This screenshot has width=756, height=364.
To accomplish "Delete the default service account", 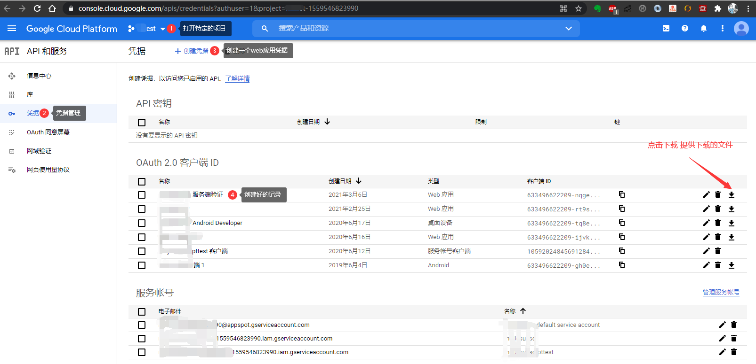I will (734, 325).
